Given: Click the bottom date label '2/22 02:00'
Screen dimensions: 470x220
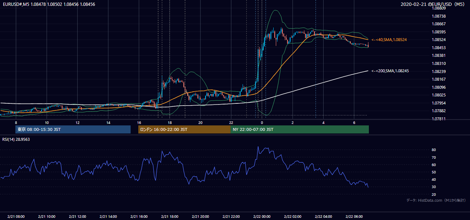Looking at the screenshot, I should (292, 216).
